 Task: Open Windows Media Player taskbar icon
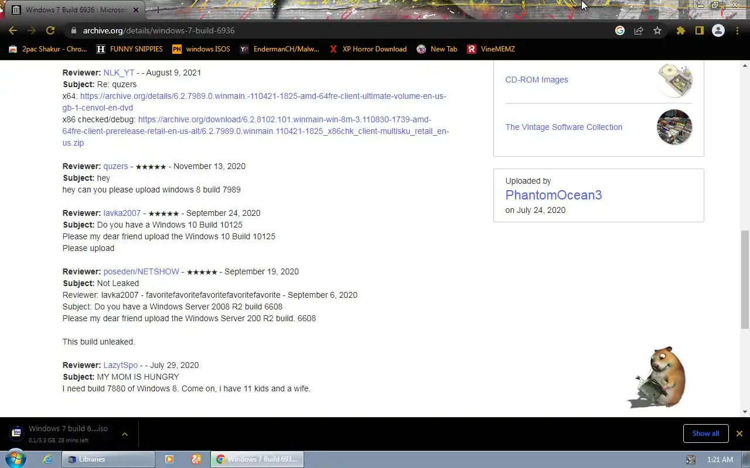pos(169,459)
